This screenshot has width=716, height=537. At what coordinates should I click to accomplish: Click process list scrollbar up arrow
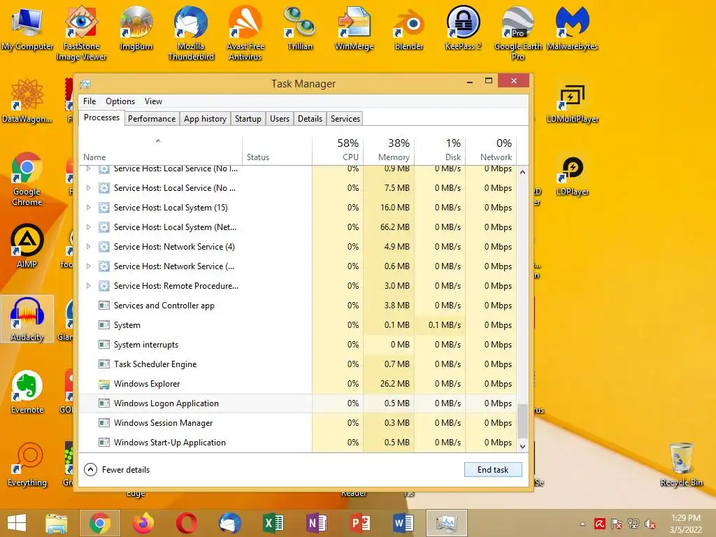pos(523,172)
